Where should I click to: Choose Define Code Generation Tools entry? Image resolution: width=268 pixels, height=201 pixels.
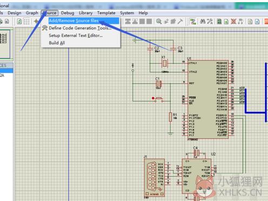pyautogui.click(x=81, y=28)
